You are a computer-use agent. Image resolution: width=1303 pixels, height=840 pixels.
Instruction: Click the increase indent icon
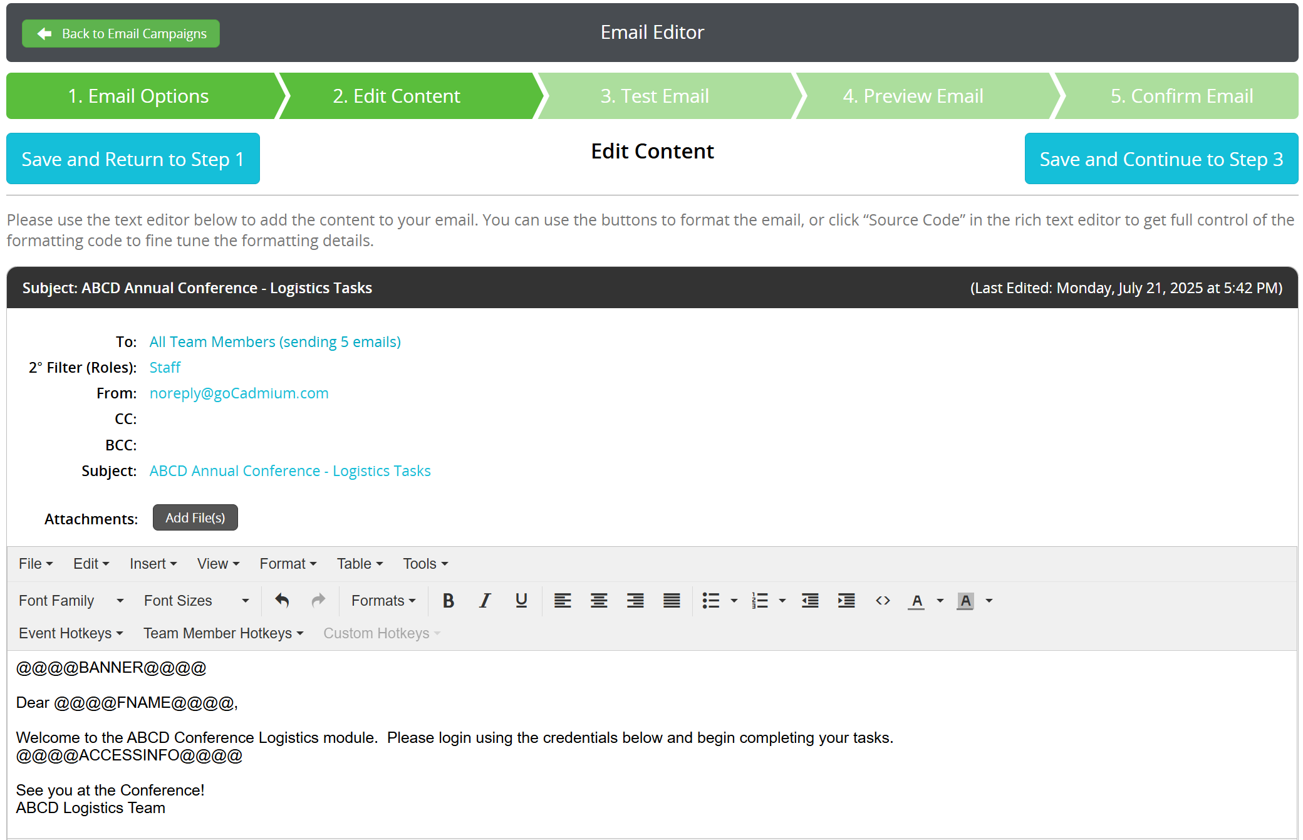click(x=846, y=601)
